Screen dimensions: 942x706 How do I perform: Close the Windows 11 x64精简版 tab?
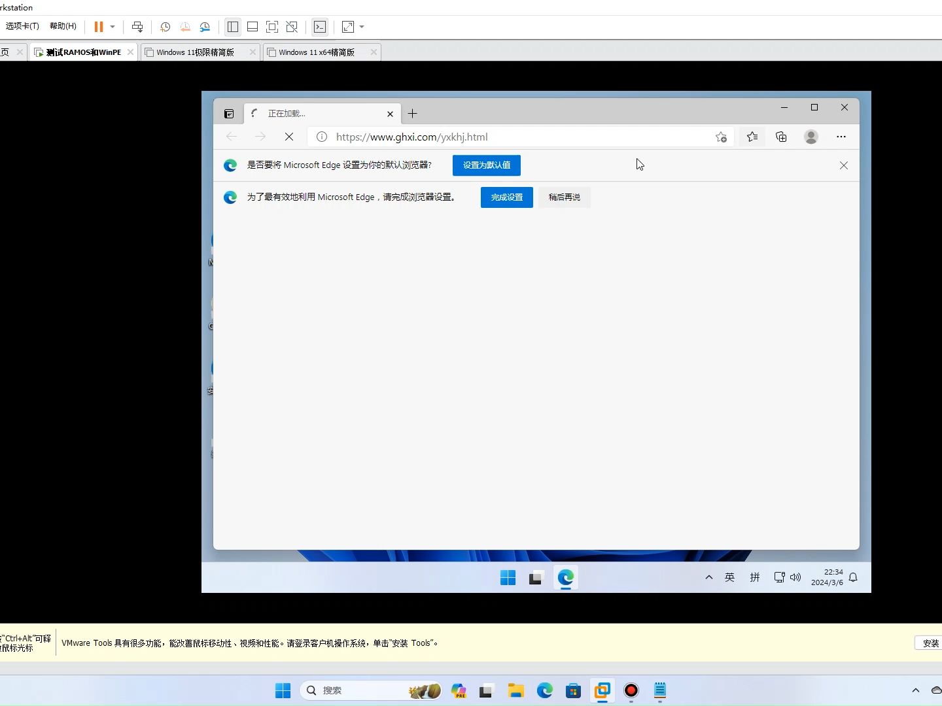coord(374,52)
